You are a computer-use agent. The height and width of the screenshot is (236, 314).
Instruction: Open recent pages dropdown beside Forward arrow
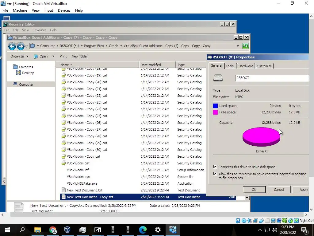coord(26,46)
